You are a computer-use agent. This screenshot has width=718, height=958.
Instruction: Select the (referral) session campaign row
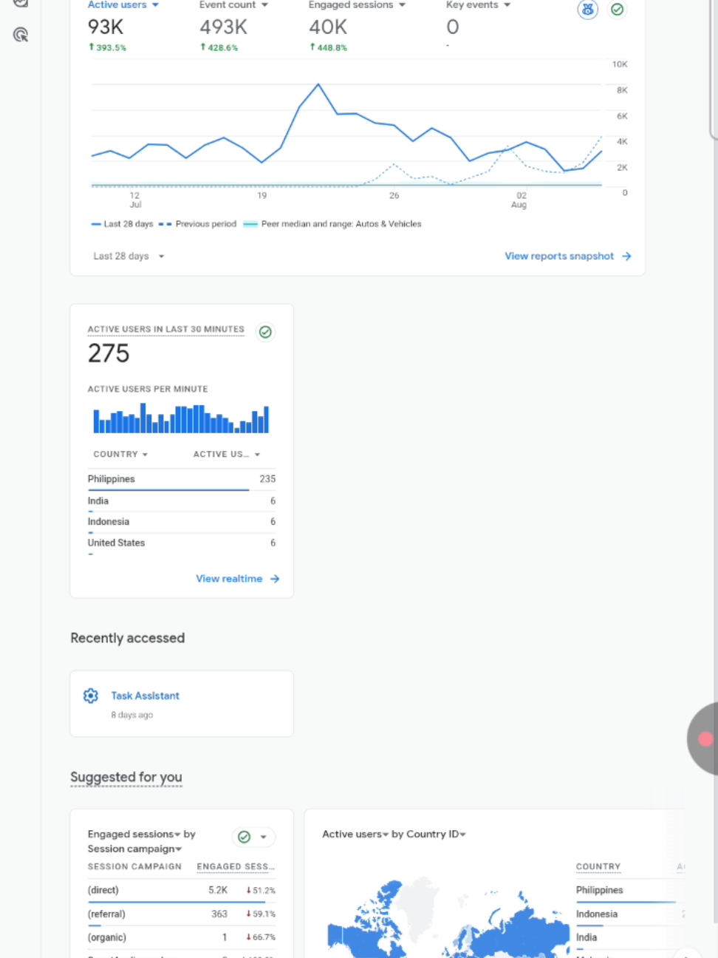[x=182, y=914]
